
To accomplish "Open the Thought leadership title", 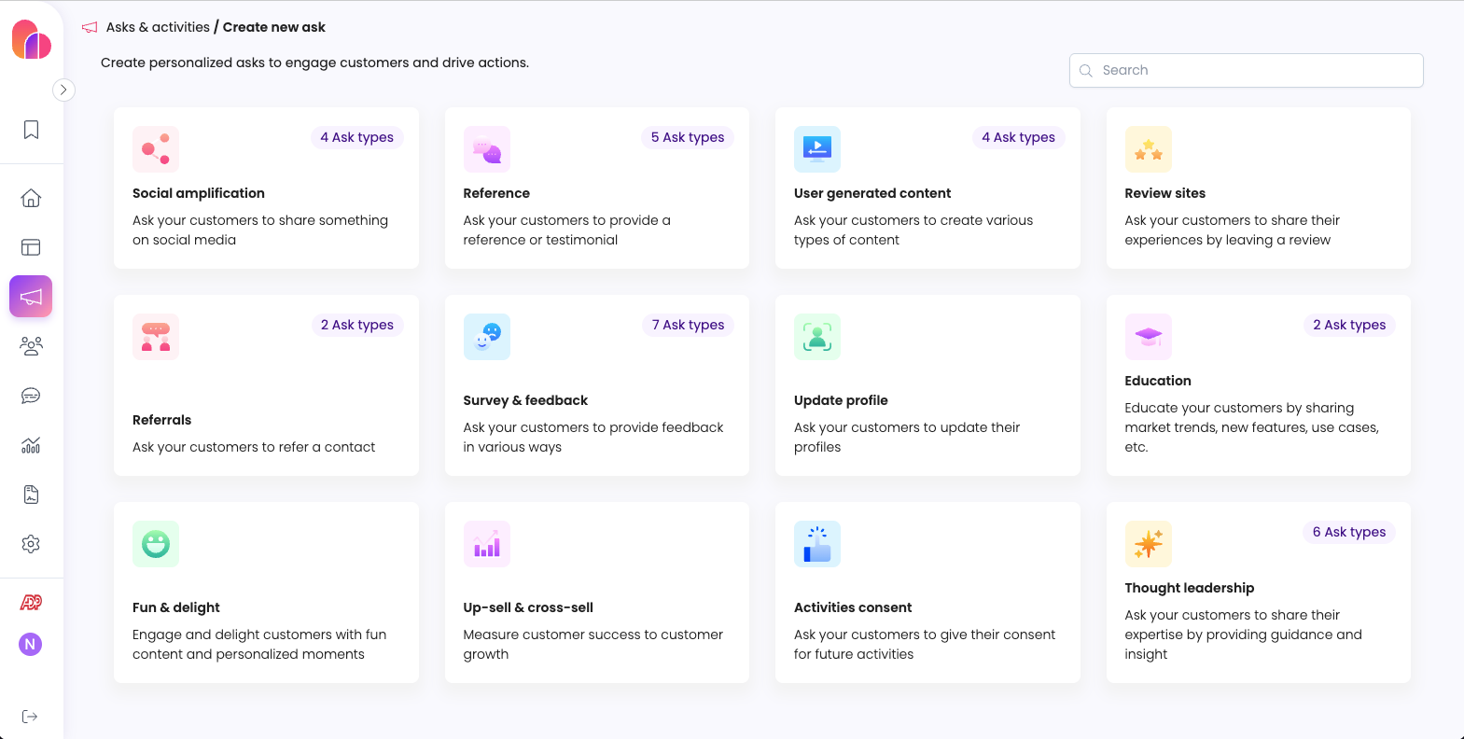I will point(1190,588).
